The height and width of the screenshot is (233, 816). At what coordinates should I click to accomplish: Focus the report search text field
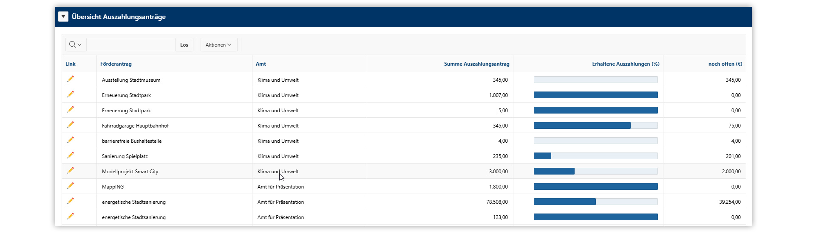point(131,44)
